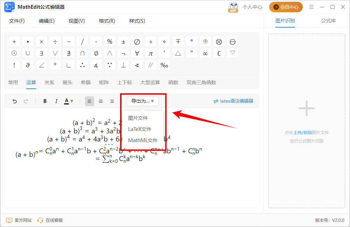Viewport: 350px width, 227px height.
Task: Insert the division ÷ symbol
Action: click(x=55, y=42)
